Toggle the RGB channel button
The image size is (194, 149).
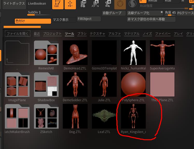click(x=171, y=1)
